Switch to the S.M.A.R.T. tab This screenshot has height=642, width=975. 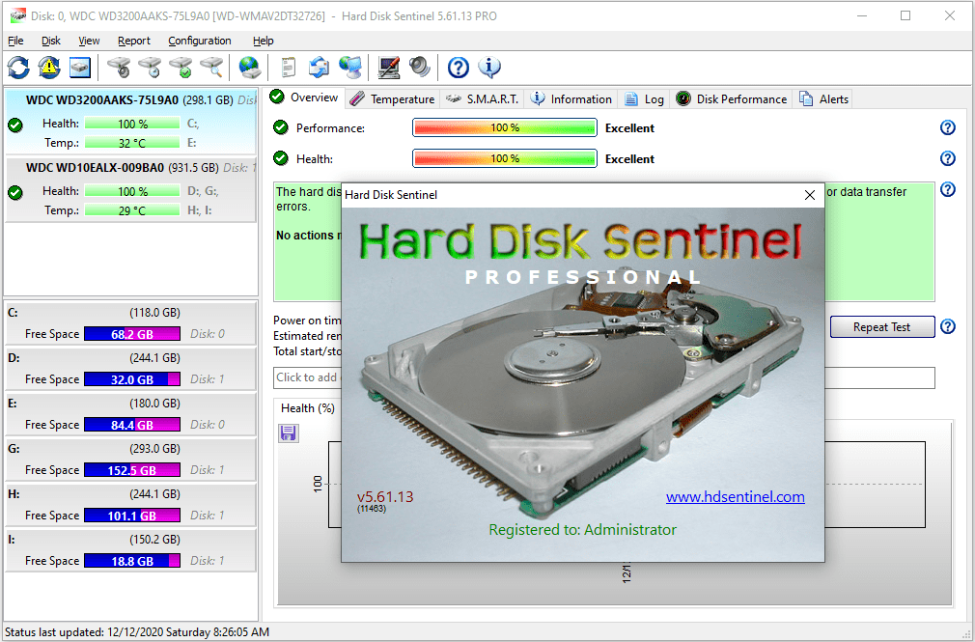tap(483, 98)
